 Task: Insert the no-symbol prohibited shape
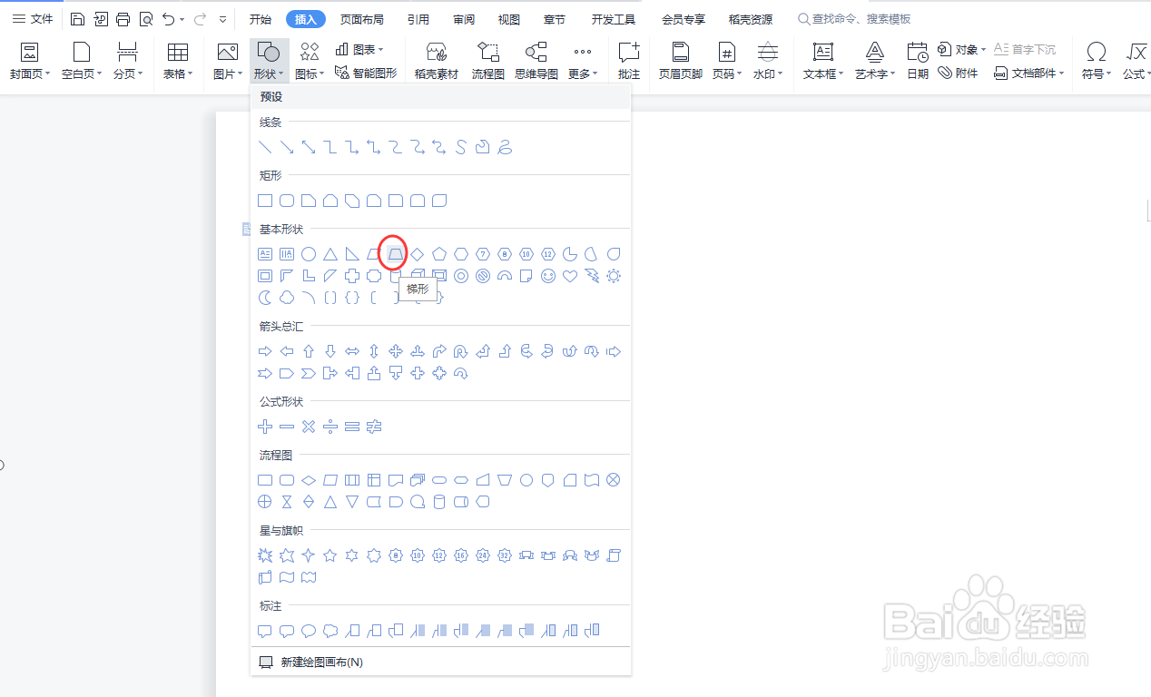coord(483,276)
